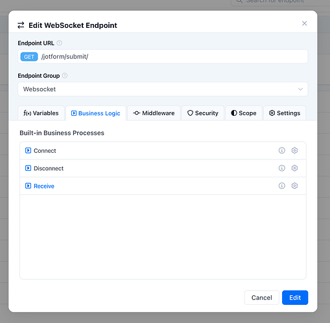Viewport: 330px width, 323px height.
Task: Click the Cancel button
Action: [261, 298]
